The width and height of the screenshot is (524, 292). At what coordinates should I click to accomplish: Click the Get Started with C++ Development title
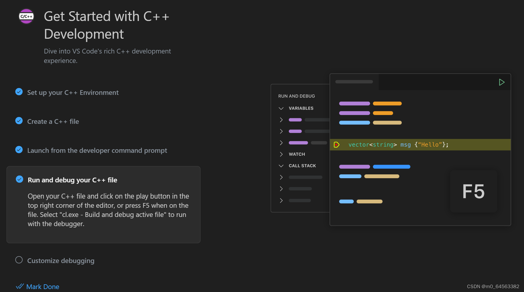point(107,25)
